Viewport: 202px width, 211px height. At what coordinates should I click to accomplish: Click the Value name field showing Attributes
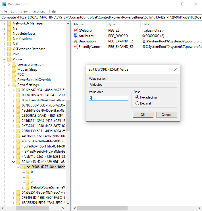(133, 85)
